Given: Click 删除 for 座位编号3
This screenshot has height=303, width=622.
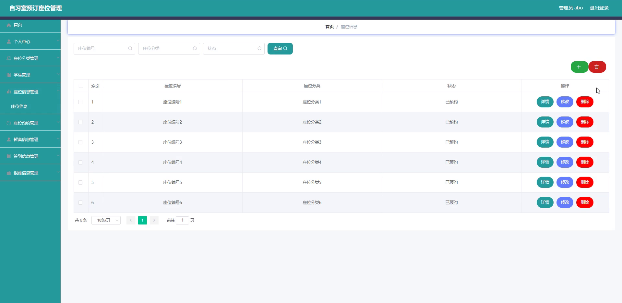Looking at the screenshot, I should click(x=585, y=142).
